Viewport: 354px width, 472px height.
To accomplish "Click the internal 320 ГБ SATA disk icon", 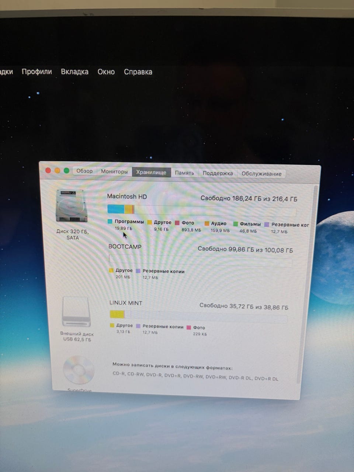I will (72, 206).
